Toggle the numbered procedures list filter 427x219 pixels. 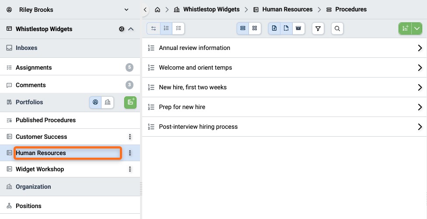[x=166, y=28]
